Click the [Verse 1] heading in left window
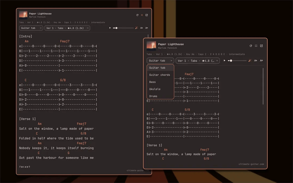The height and width of the screenshot is (183, 293). coord(27,119)
